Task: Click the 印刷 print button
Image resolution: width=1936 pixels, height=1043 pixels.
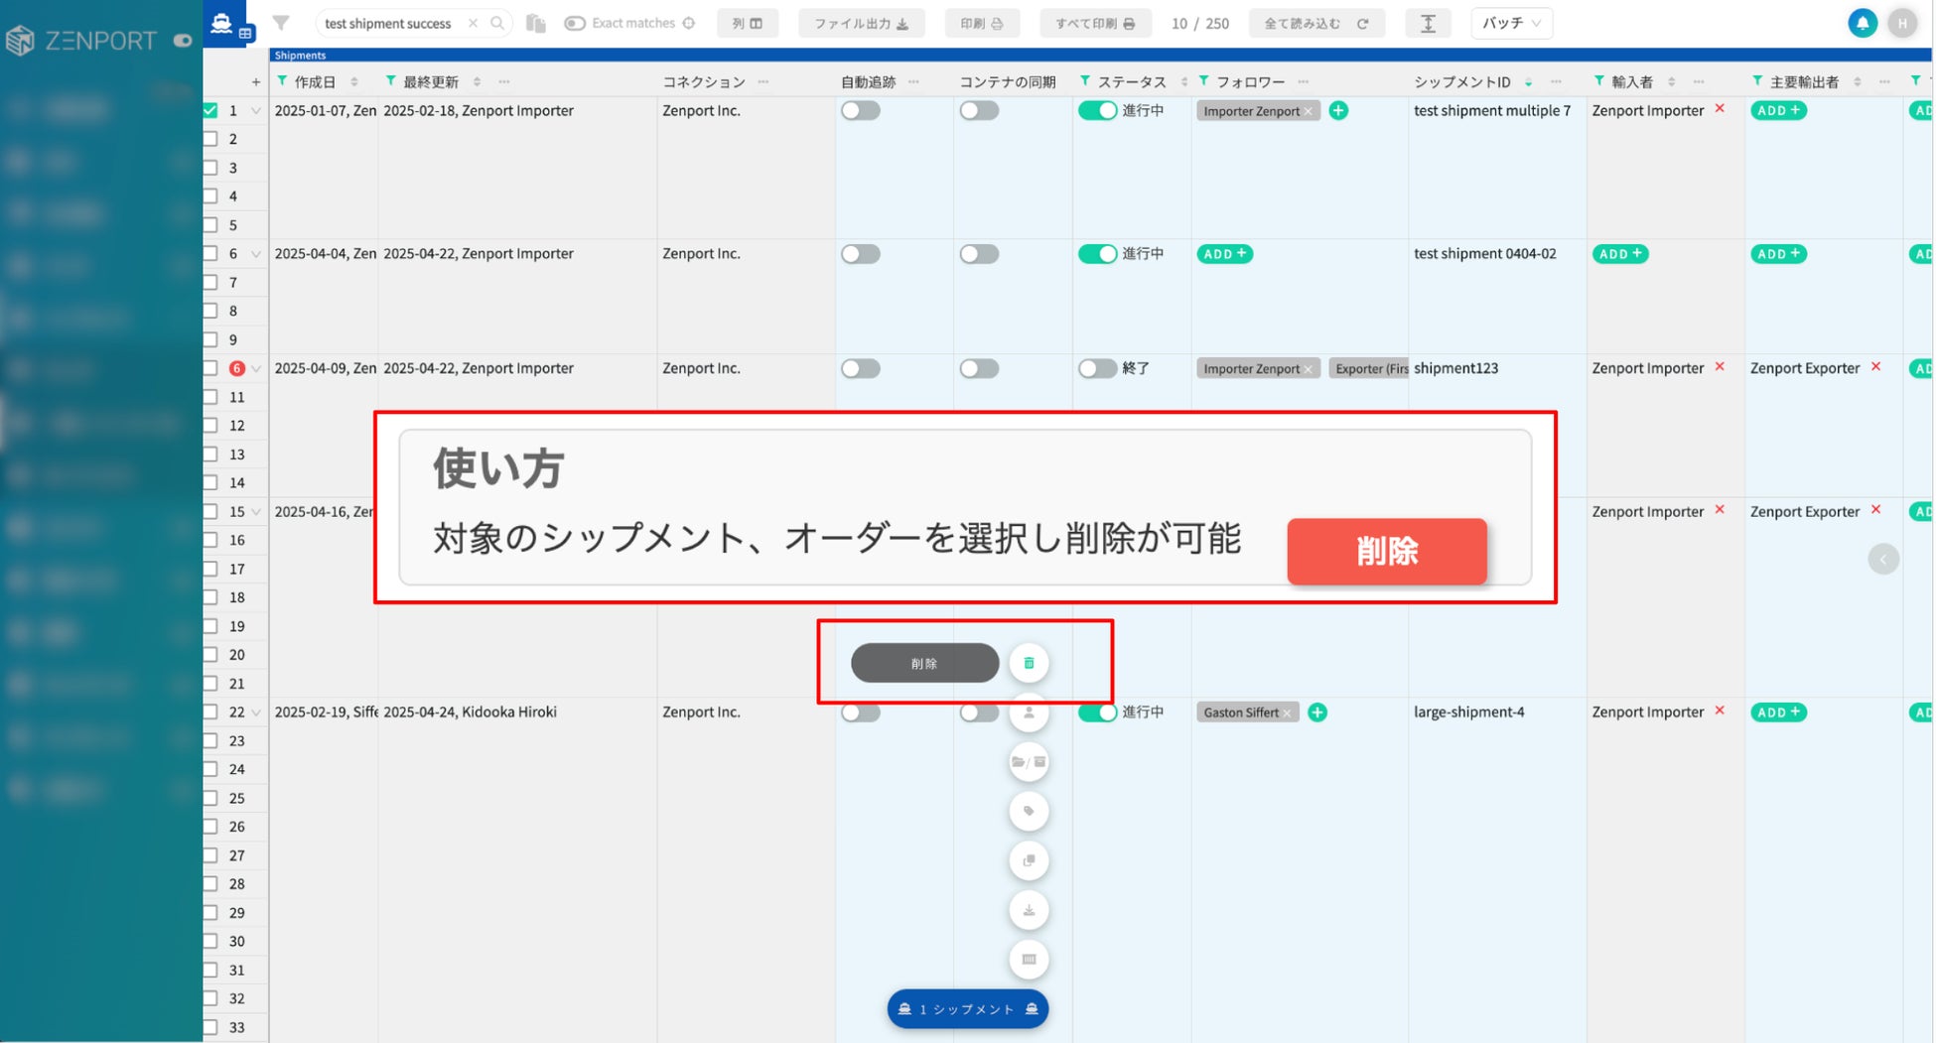Action: pyautogui.click(x=982, y=23)
